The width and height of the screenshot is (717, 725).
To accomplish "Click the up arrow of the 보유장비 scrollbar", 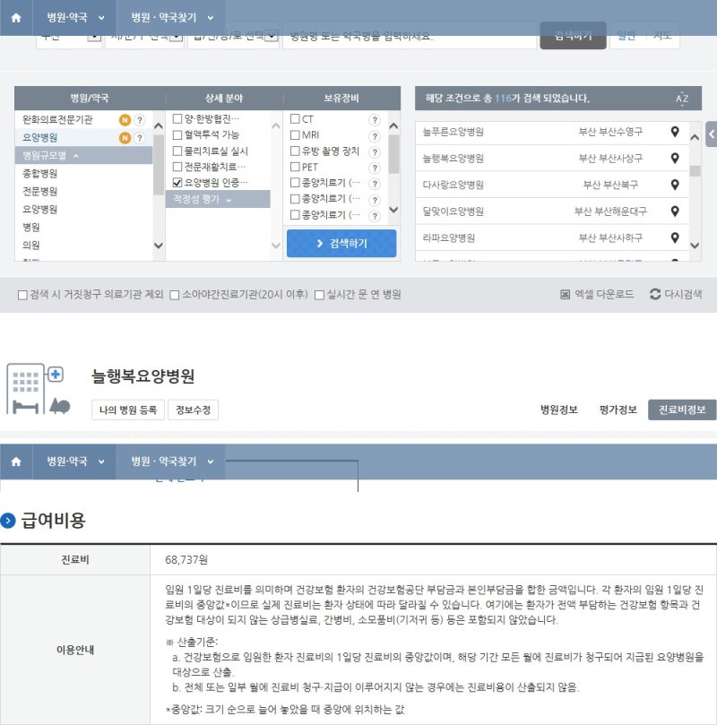I will 393,125.
